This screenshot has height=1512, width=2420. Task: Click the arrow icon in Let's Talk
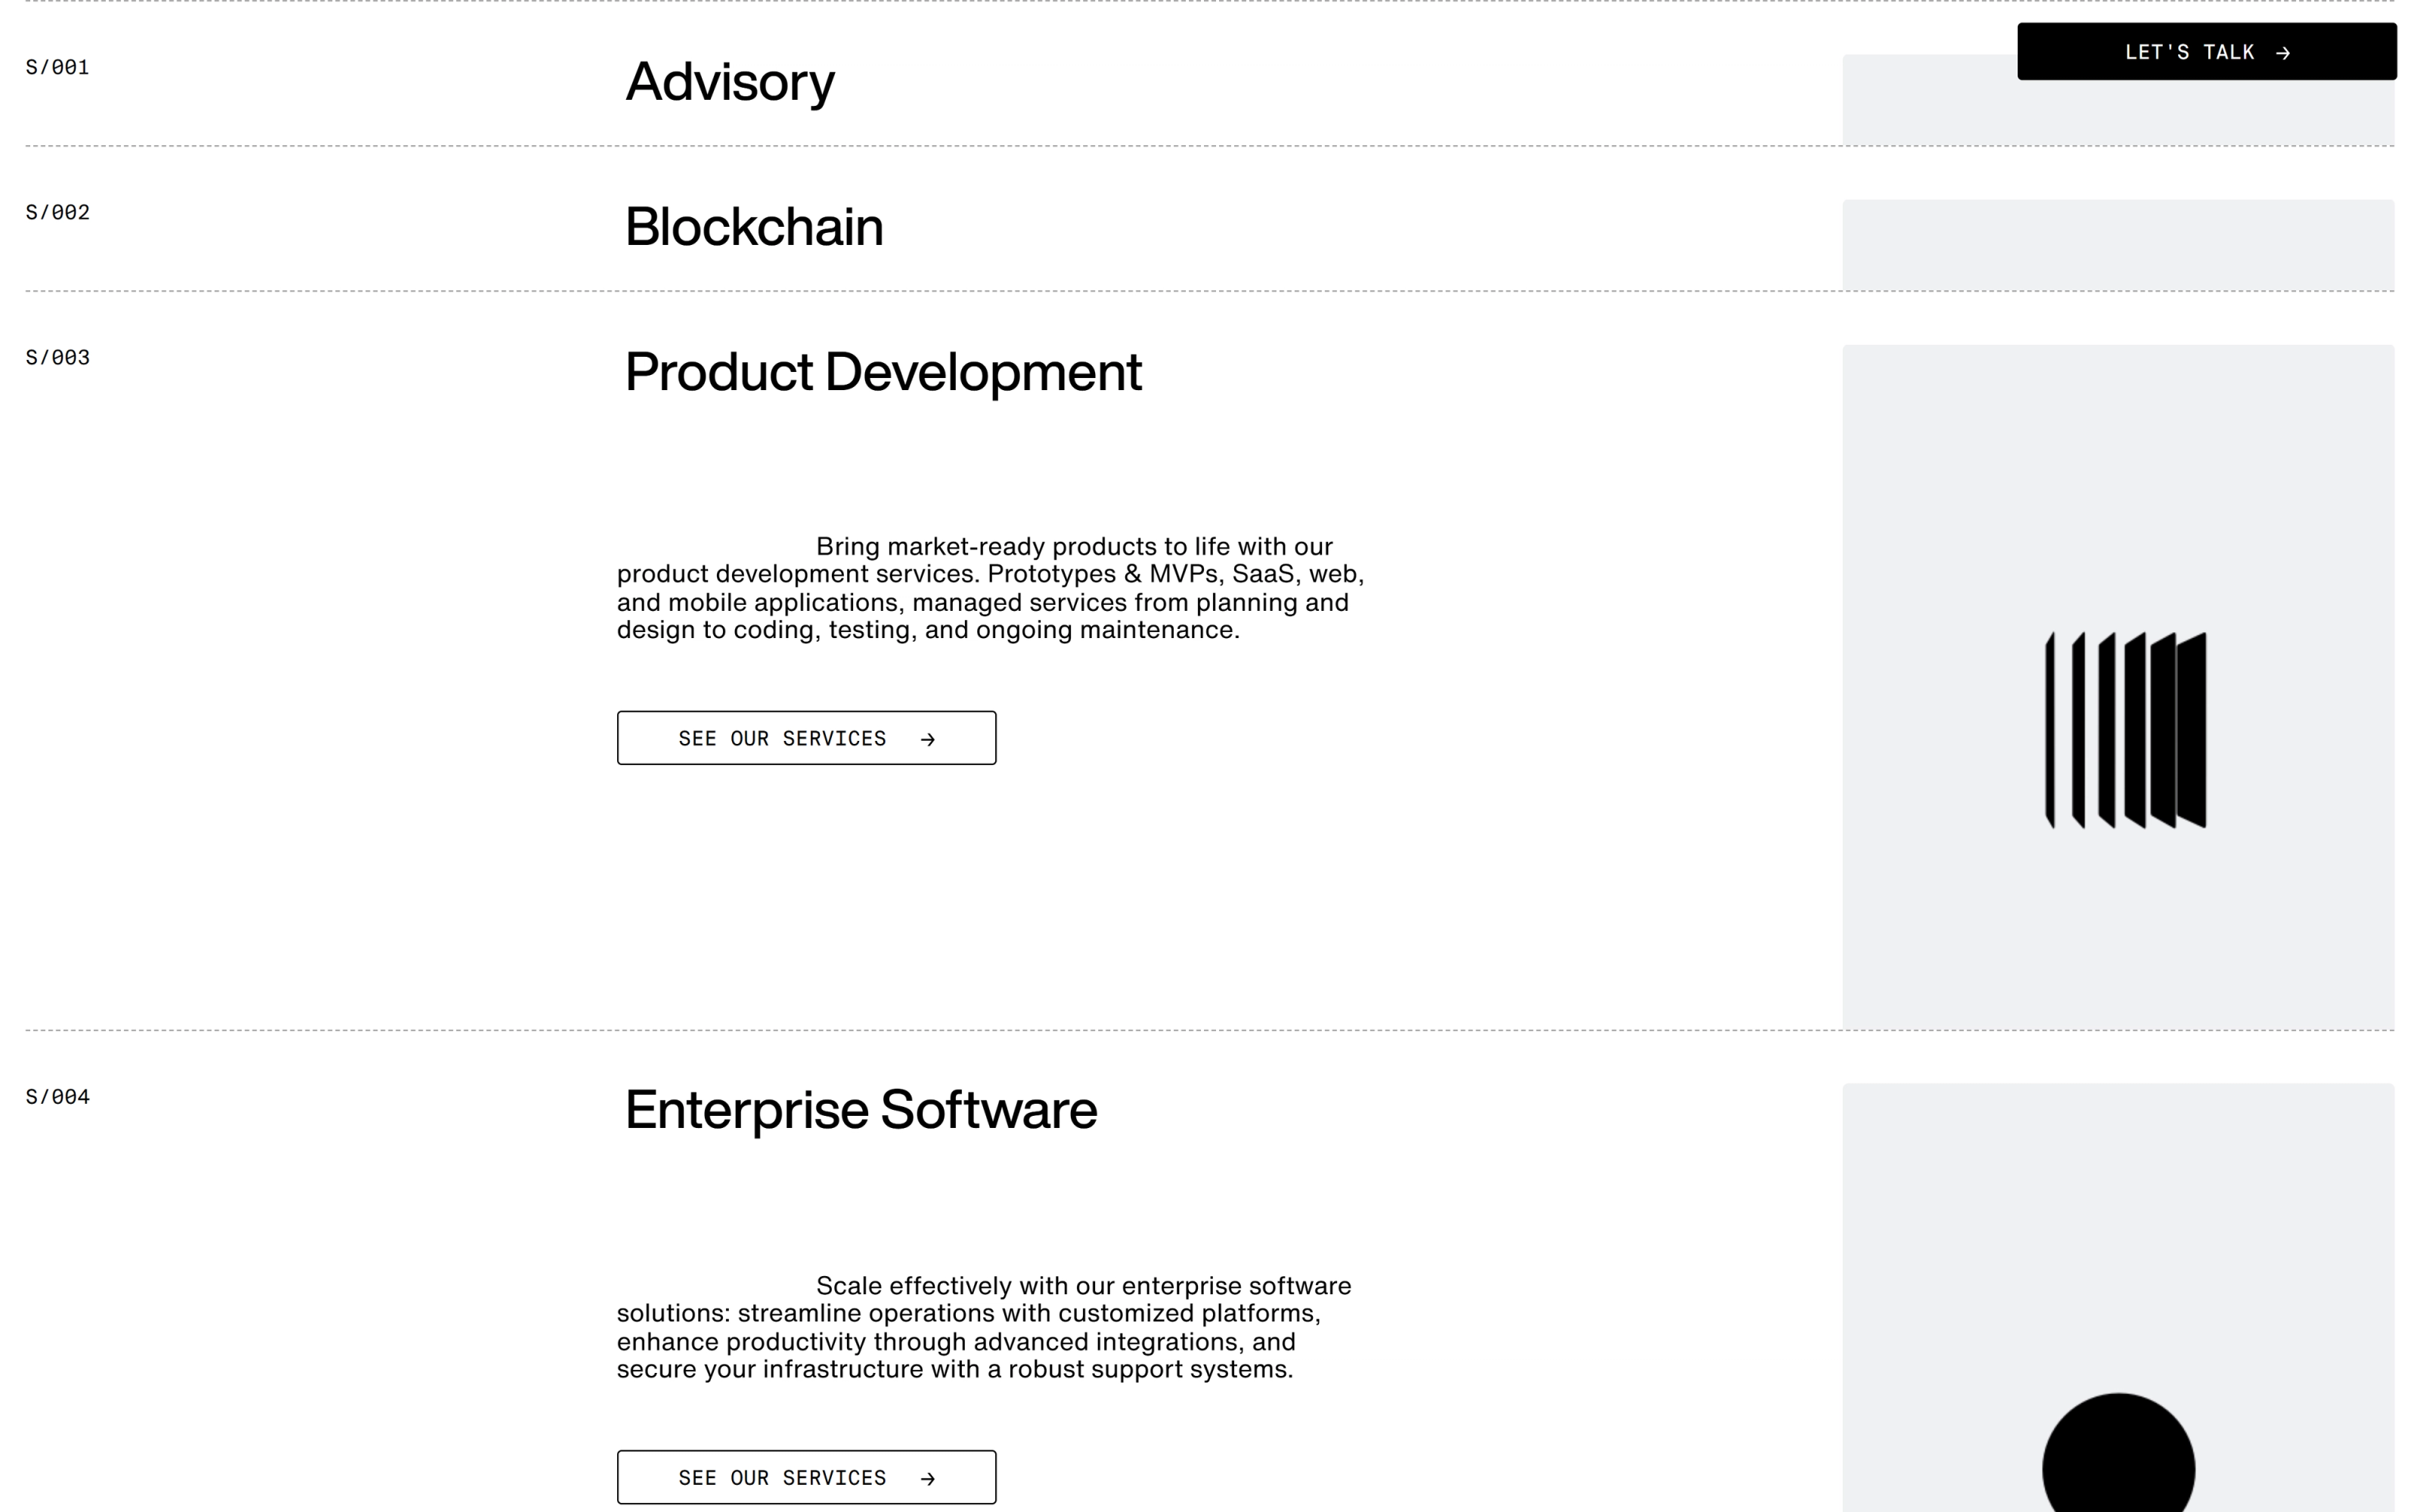pos(2282,53)
